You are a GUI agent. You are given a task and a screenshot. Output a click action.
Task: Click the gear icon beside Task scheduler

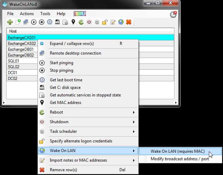coord(42,131)
